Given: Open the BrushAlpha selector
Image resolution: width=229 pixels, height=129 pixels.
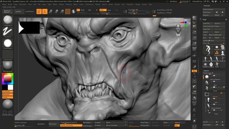Looking at the screenshot, I should [8, 43].
